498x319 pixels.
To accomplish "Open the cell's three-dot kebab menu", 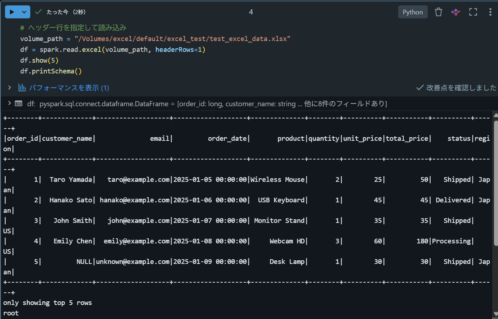I will pyautogui.click(x=490, y=12).
